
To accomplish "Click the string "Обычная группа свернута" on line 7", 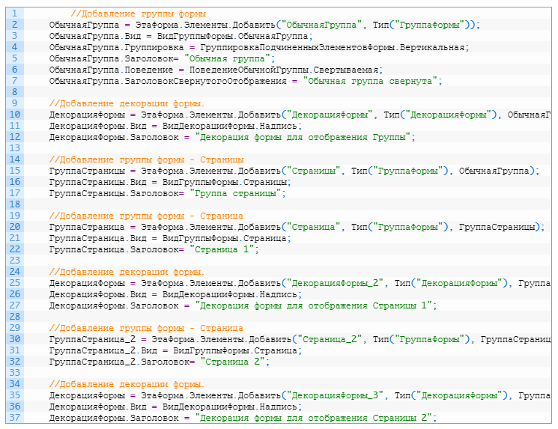I will click(x=370, y=81).
